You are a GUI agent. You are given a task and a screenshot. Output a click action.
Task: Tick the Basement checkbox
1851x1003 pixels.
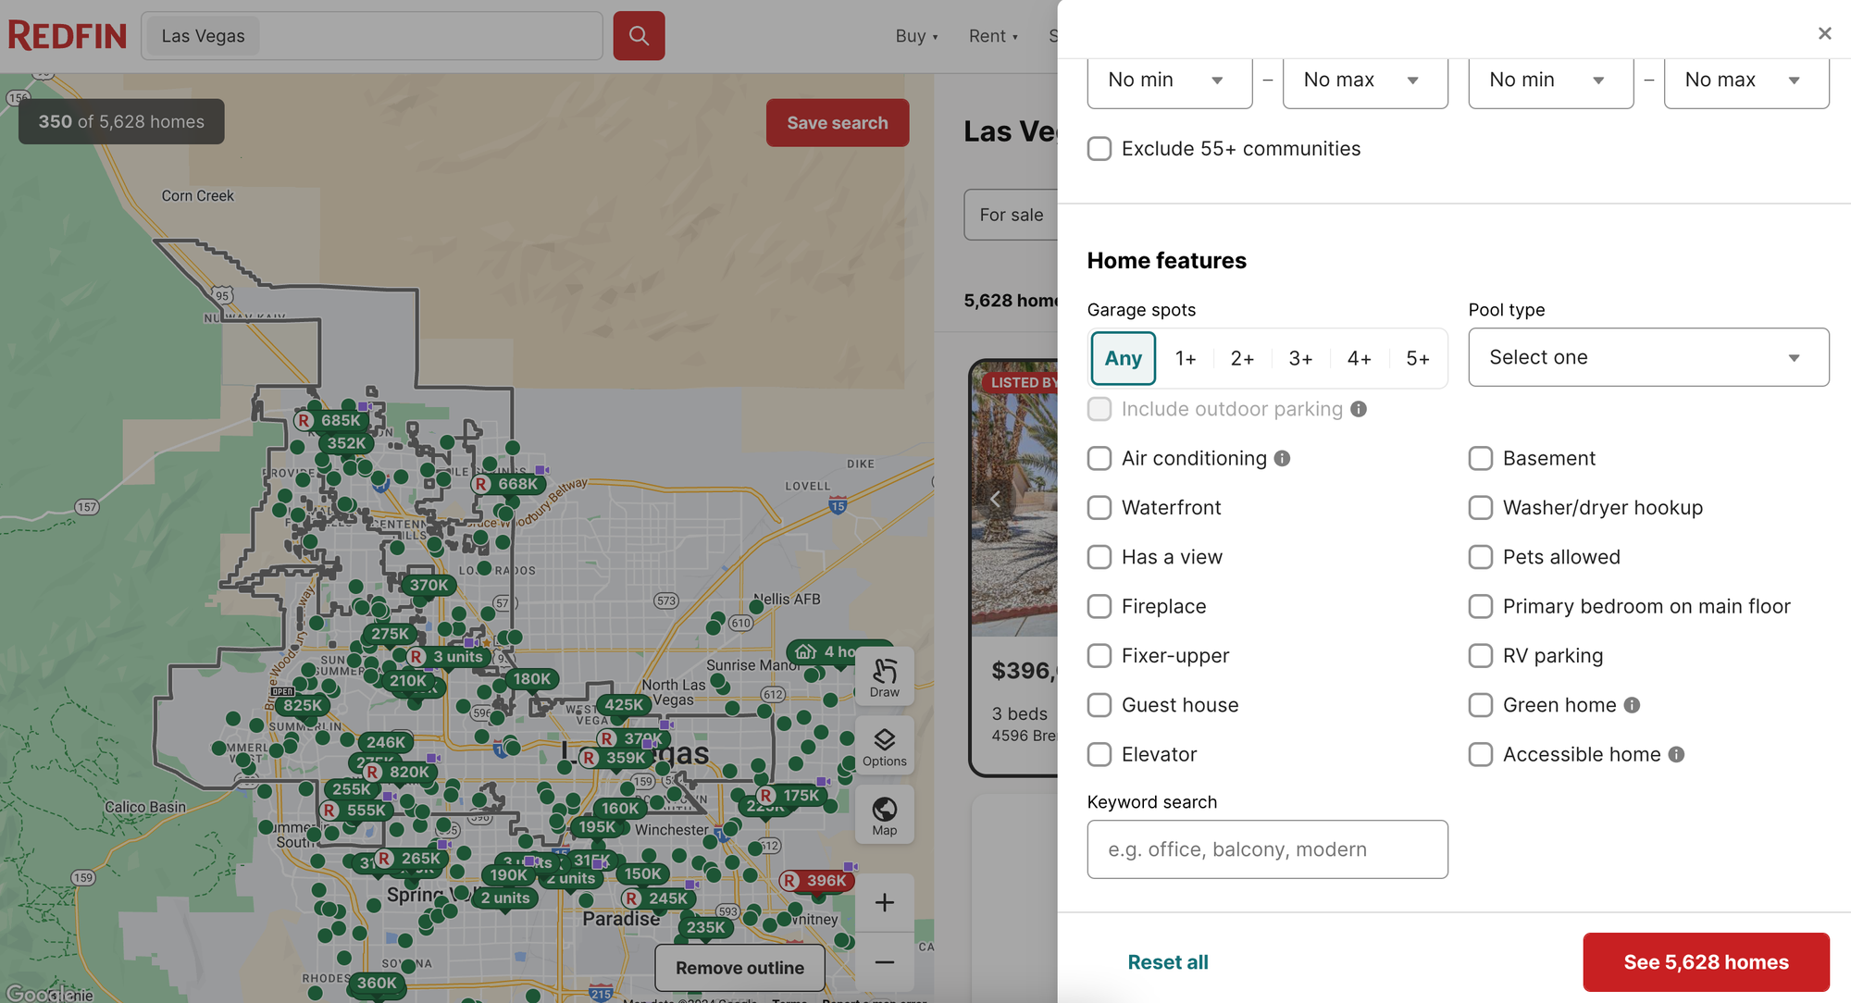coord(1480,458)
